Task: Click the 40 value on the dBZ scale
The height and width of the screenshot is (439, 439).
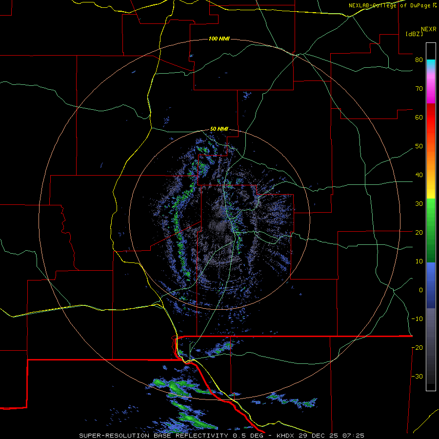Action: coord(419,175)
